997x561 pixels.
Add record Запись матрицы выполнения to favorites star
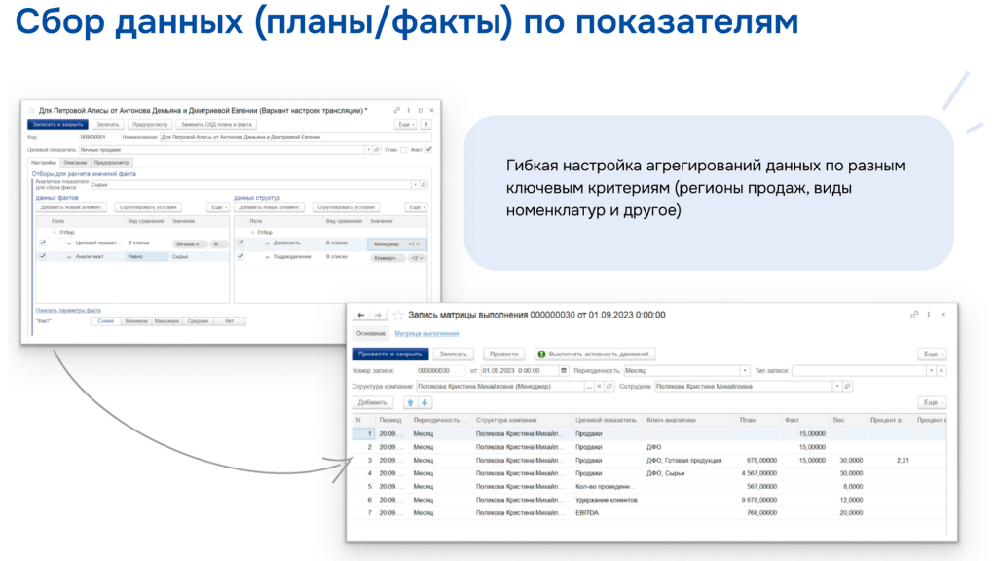pos(398,315)
